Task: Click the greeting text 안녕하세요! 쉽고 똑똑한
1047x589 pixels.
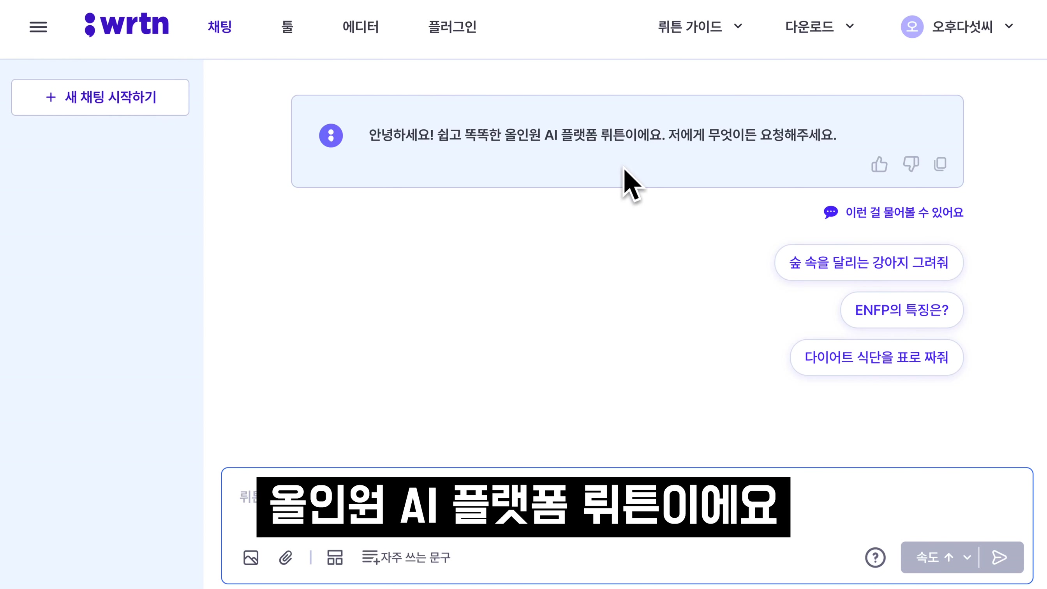Action: pos(434,135)
